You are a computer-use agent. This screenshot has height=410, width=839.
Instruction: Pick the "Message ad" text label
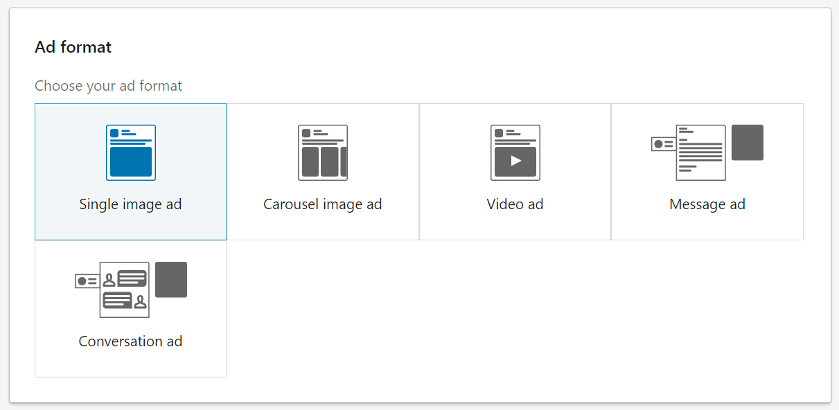click(707, 204)
